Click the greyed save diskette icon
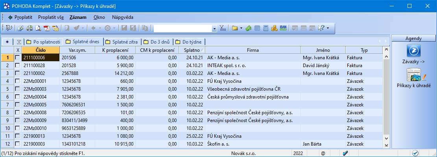Screen dimensions: 437x157 (x=124, y=28)
